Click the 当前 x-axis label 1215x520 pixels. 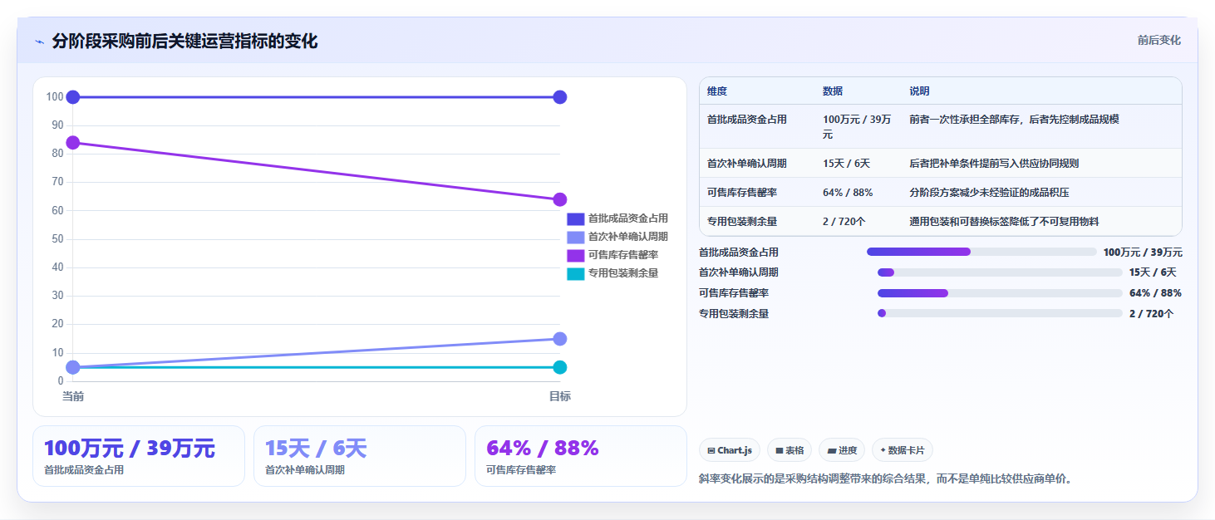tap(73, 396)
